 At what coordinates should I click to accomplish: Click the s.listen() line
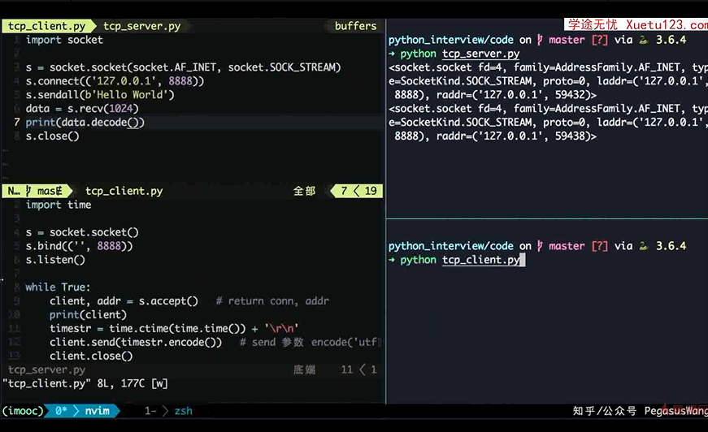pos(55,260)
